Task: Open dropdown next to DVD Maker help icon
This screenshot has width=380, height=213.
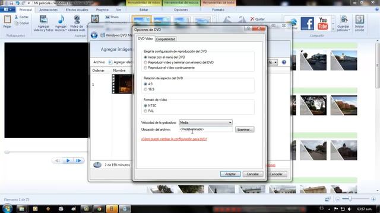Action: click(x=275, y=62)
